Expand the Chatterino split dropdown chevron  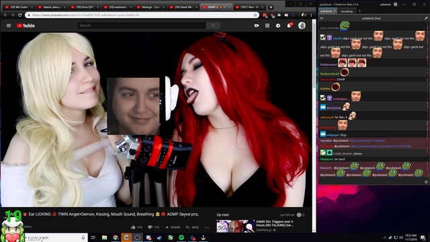tap(322, 18)
